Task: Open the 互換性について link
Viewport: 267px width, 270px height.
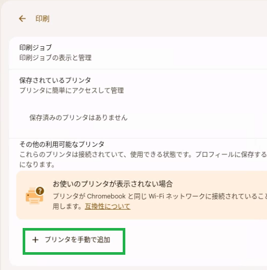Action: coord(107,206)
